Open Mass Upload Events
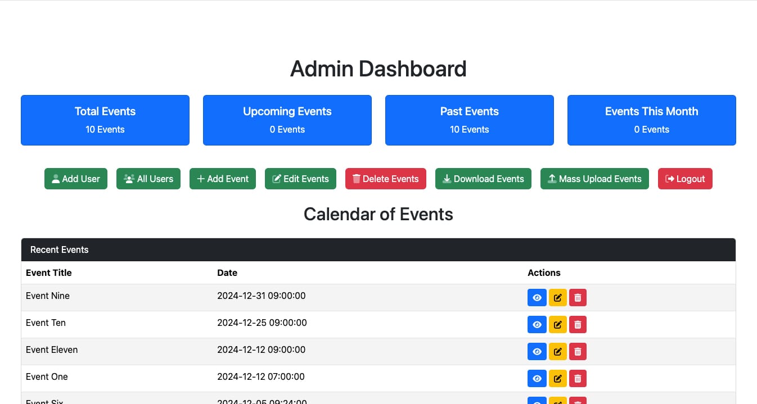Viewport: 757px width, 404px height. click(594, 179)
